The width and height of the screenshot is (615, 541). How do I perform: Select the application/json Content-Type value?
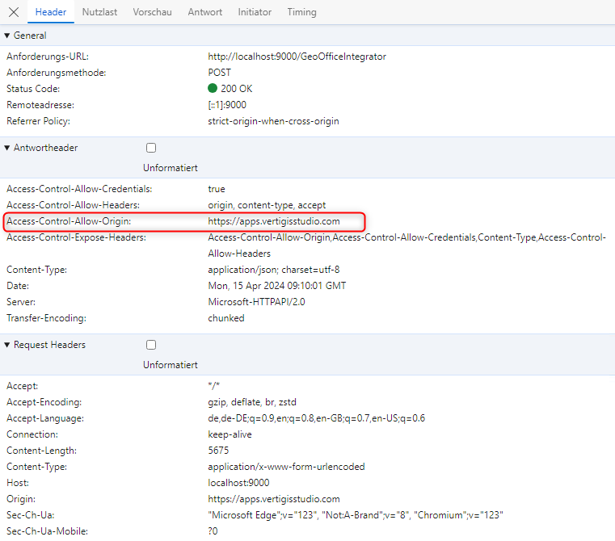coord(273,270)
